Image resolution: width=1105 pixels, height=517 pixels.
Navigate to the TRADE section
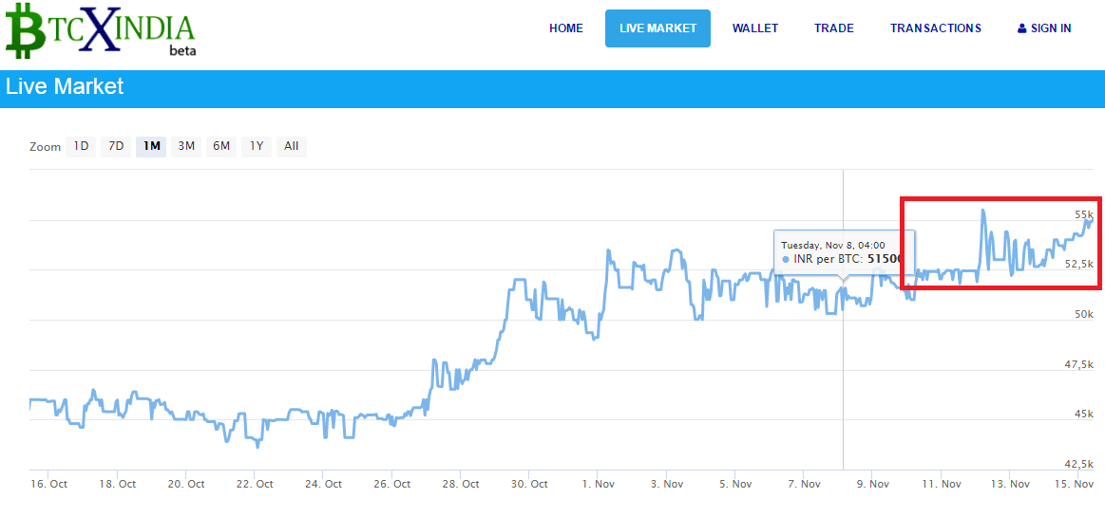point(833,28)
